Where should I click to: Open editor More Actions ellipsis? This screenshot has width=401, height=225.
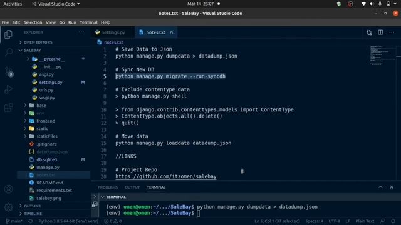click(x=392, y=32)
